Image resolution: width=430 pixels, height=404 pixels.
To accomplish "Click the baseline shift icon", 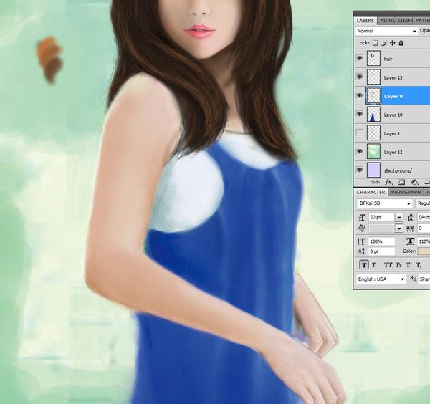I will pos(361,251).
